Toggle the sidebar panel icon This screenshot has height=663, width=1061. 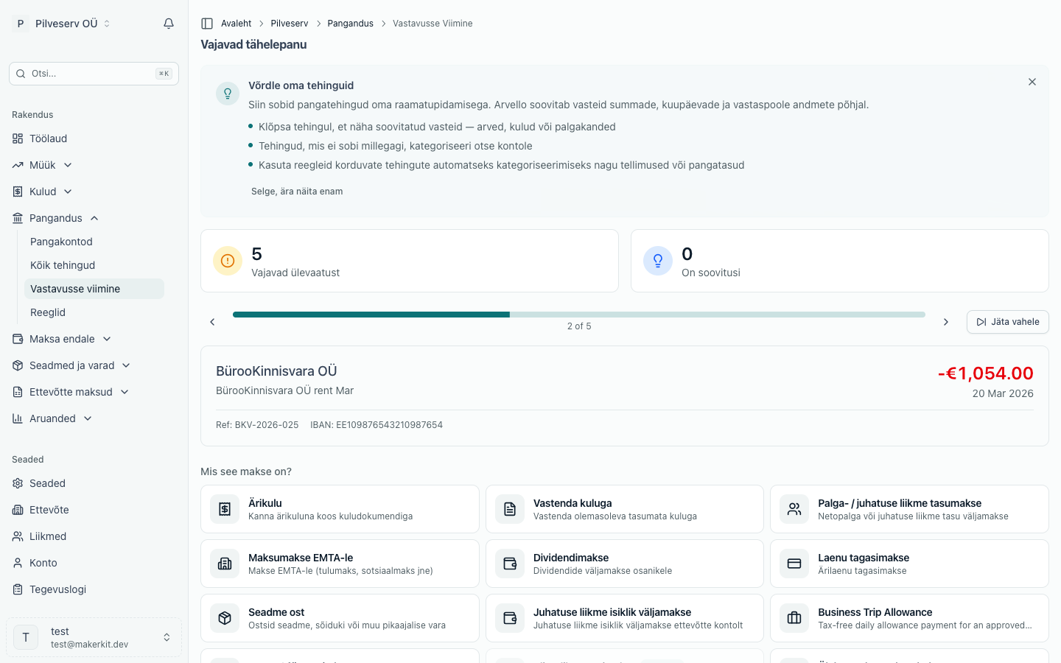tap(207, 24)
